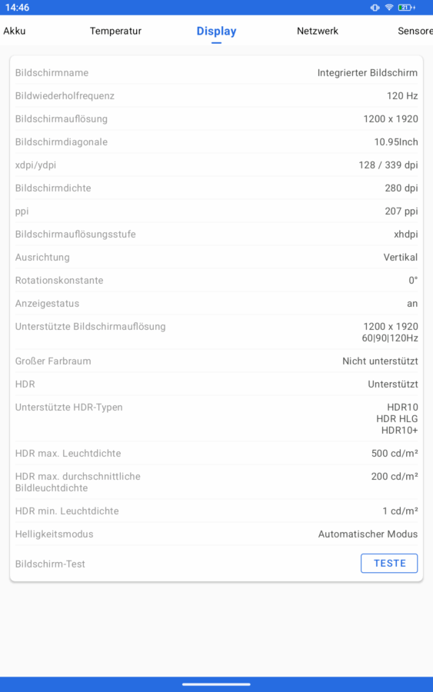Tap the HDR max. Leuchtdichte row
Image resolution: width=433 pixels, height=692 pixels.
pyautogui.click(x=216, y=453)
